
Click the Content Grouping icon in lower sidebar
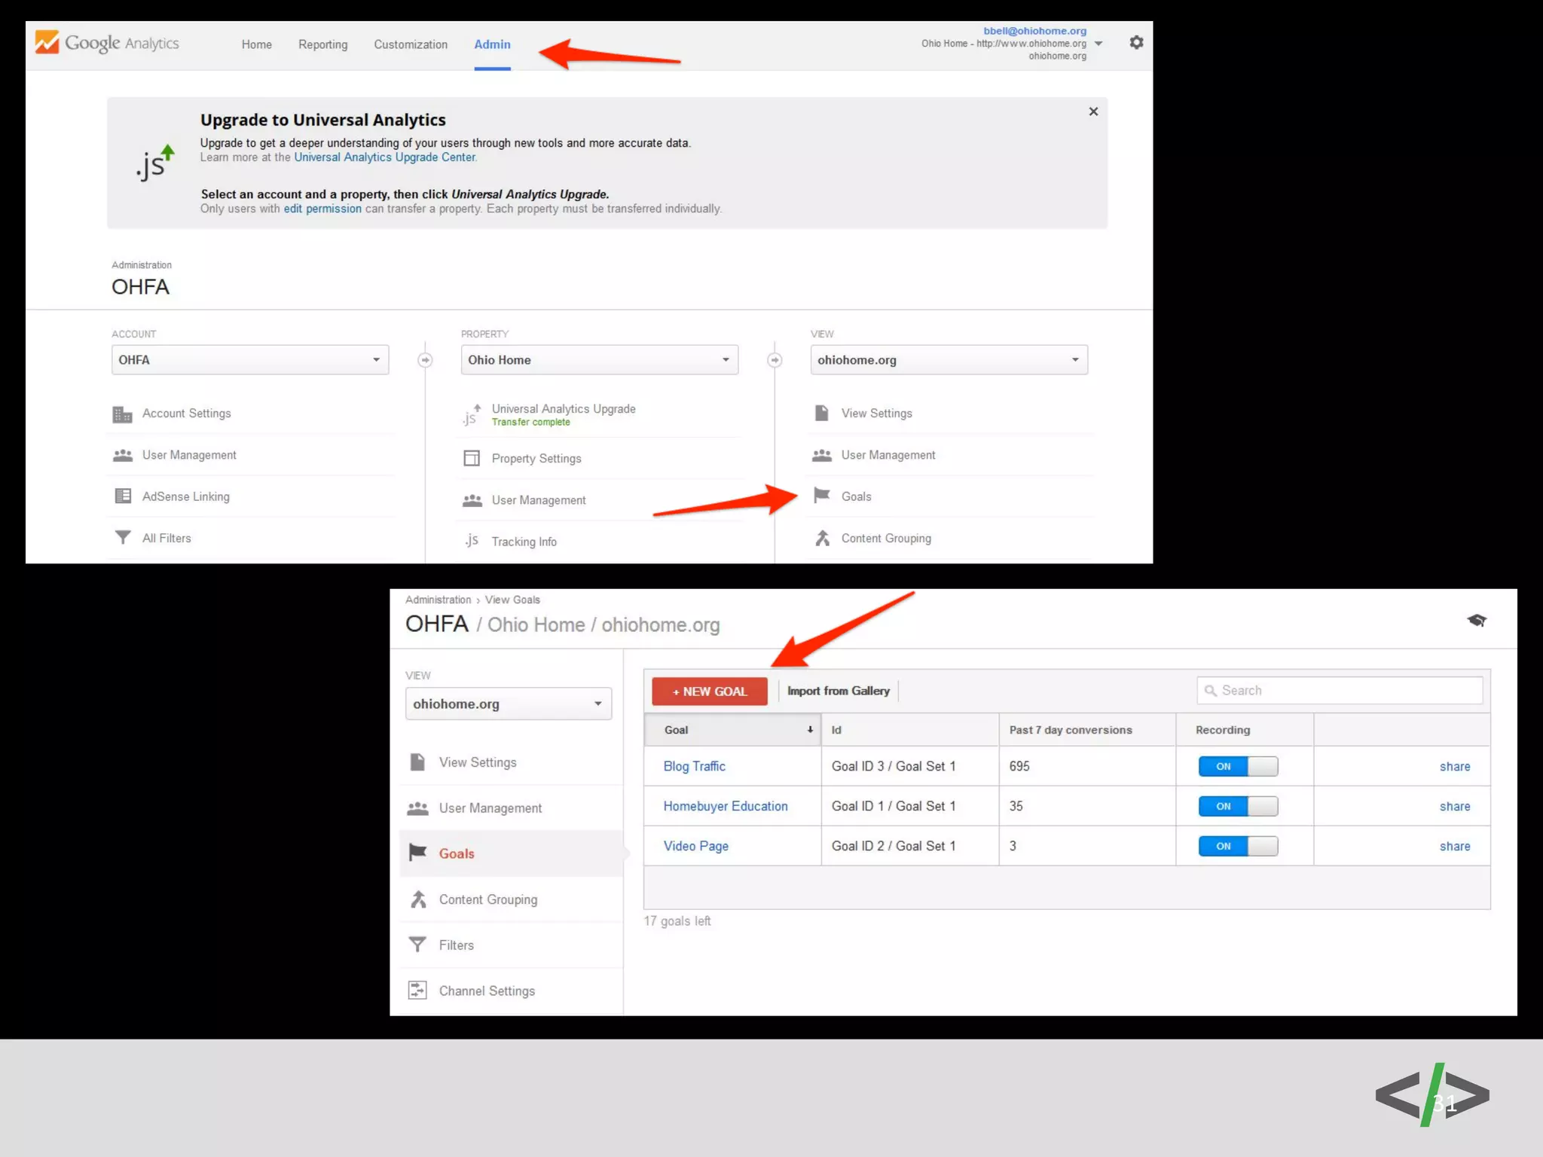point(419,899)
